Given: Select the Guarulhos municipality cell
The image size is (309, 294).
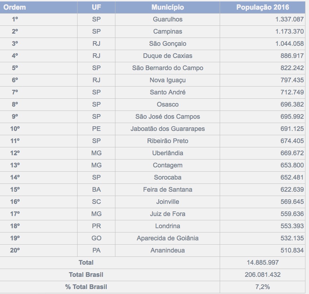Looking at the screenshot, I should tap(168, 19).
